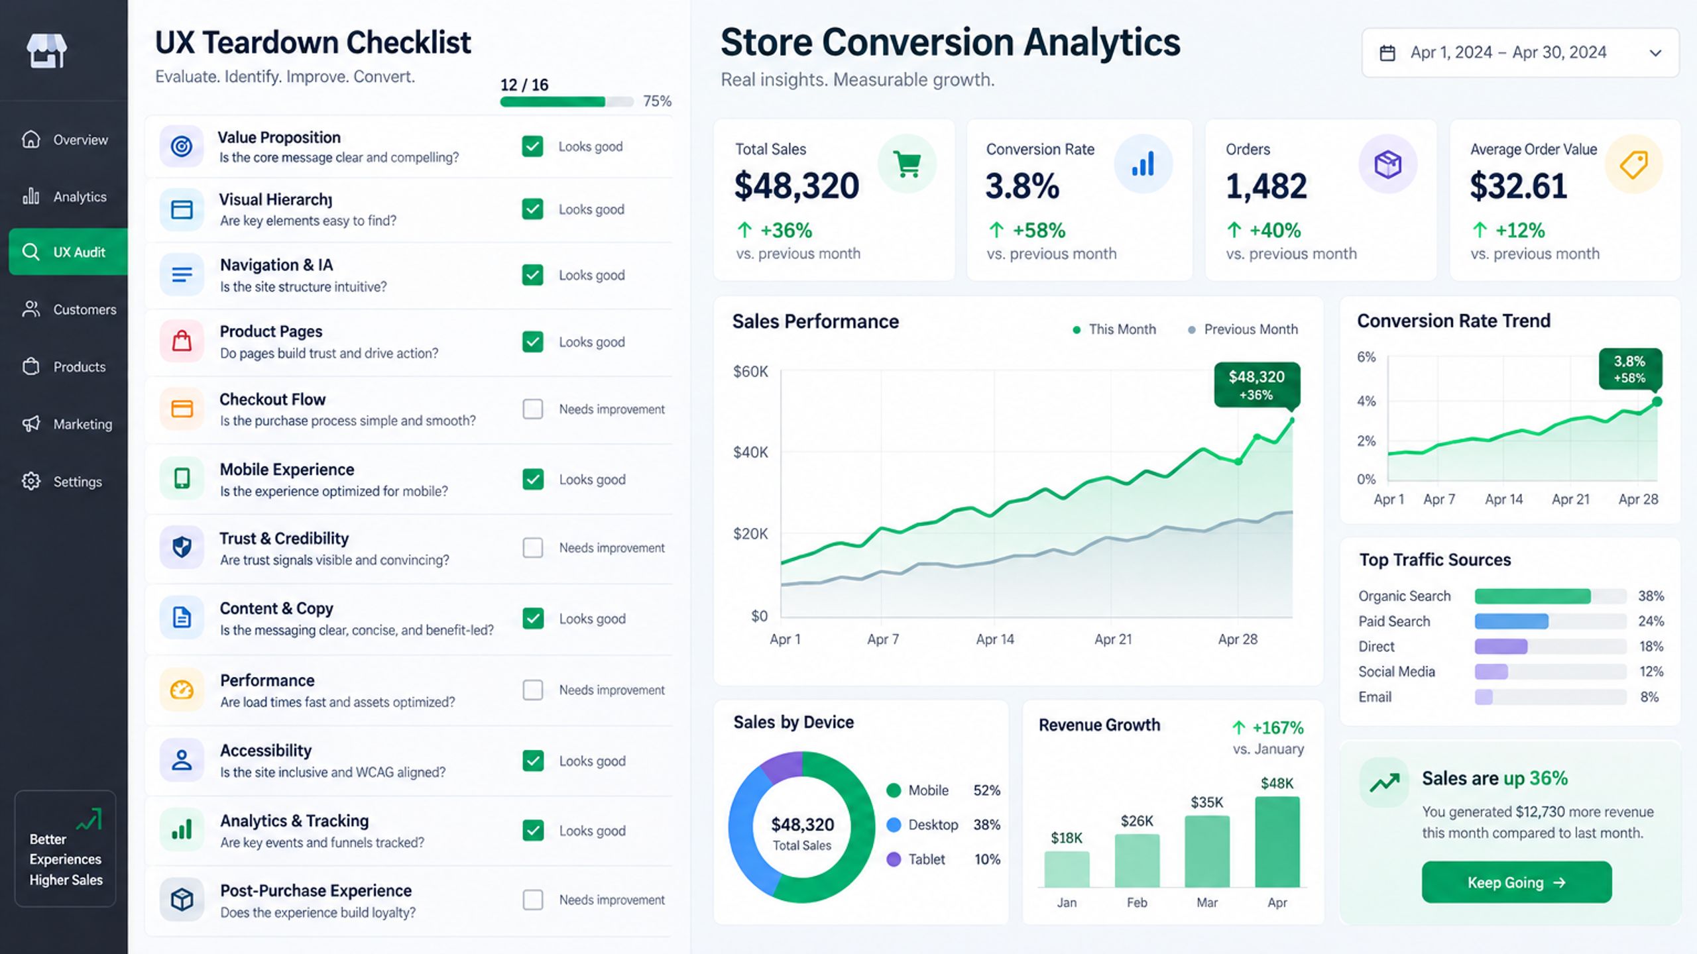Click the Mobile Experience phone icon

click(182, 478)
